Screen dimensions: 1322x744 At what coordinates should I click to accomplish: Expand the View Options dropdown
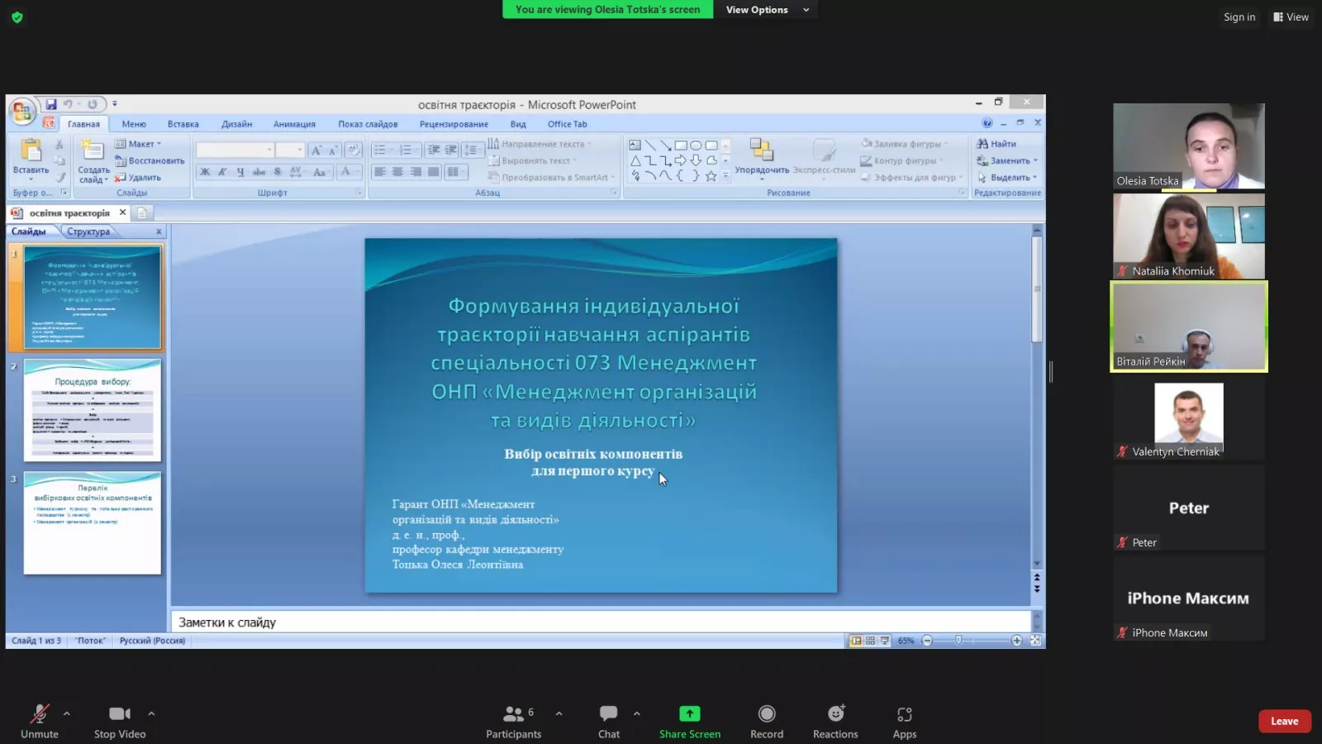pos(768,10)
